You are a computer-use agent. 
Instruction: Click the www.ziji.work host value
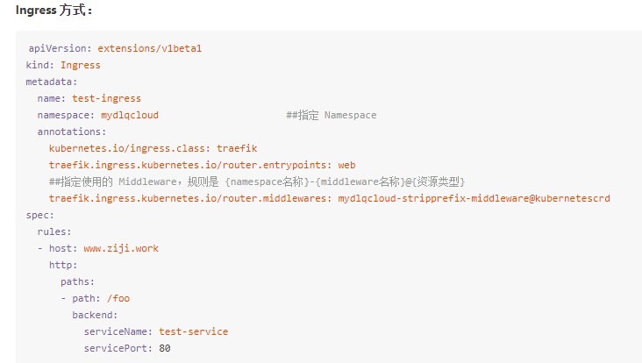click(121, 248)
